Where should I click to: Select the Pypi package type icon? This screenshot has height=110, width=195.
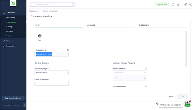(40, 36)
